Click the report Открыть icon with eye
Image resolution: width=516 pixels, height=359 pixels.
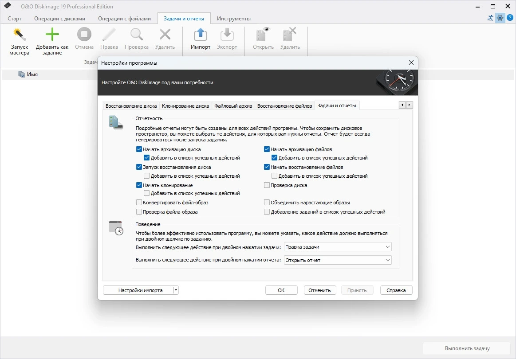point(263,34)
